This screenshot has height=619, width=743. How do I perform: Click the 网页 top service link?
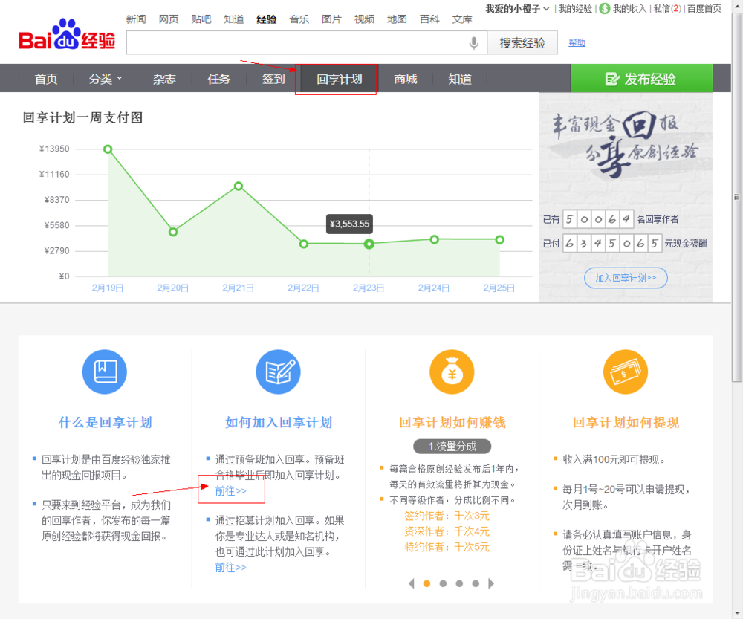point(169,19)
